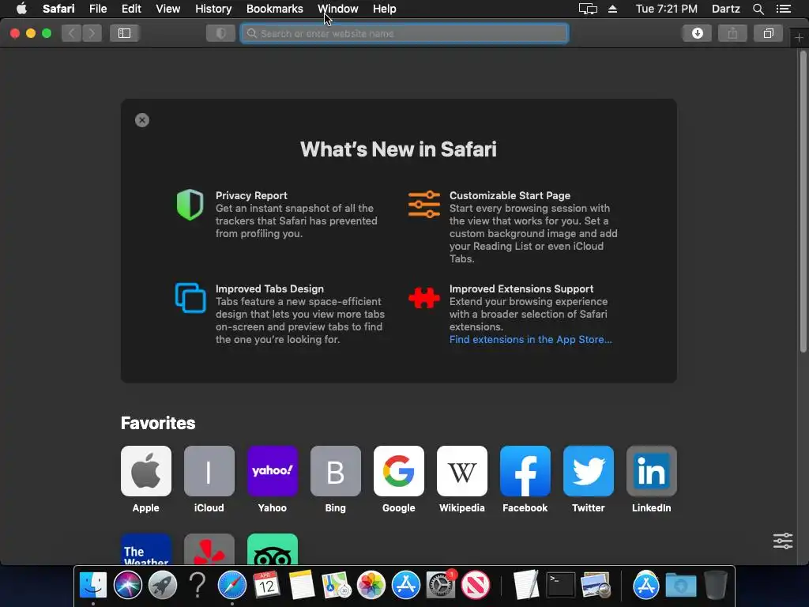The height and width of the screenshot is (607, 809).
Task: Open Finder from the Dock
Action: tap(93, 585)
